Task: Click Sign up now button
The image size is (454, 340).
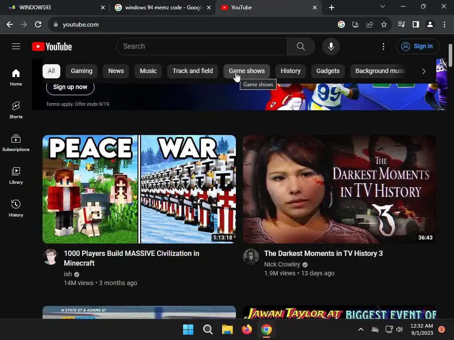Action: 70,87
